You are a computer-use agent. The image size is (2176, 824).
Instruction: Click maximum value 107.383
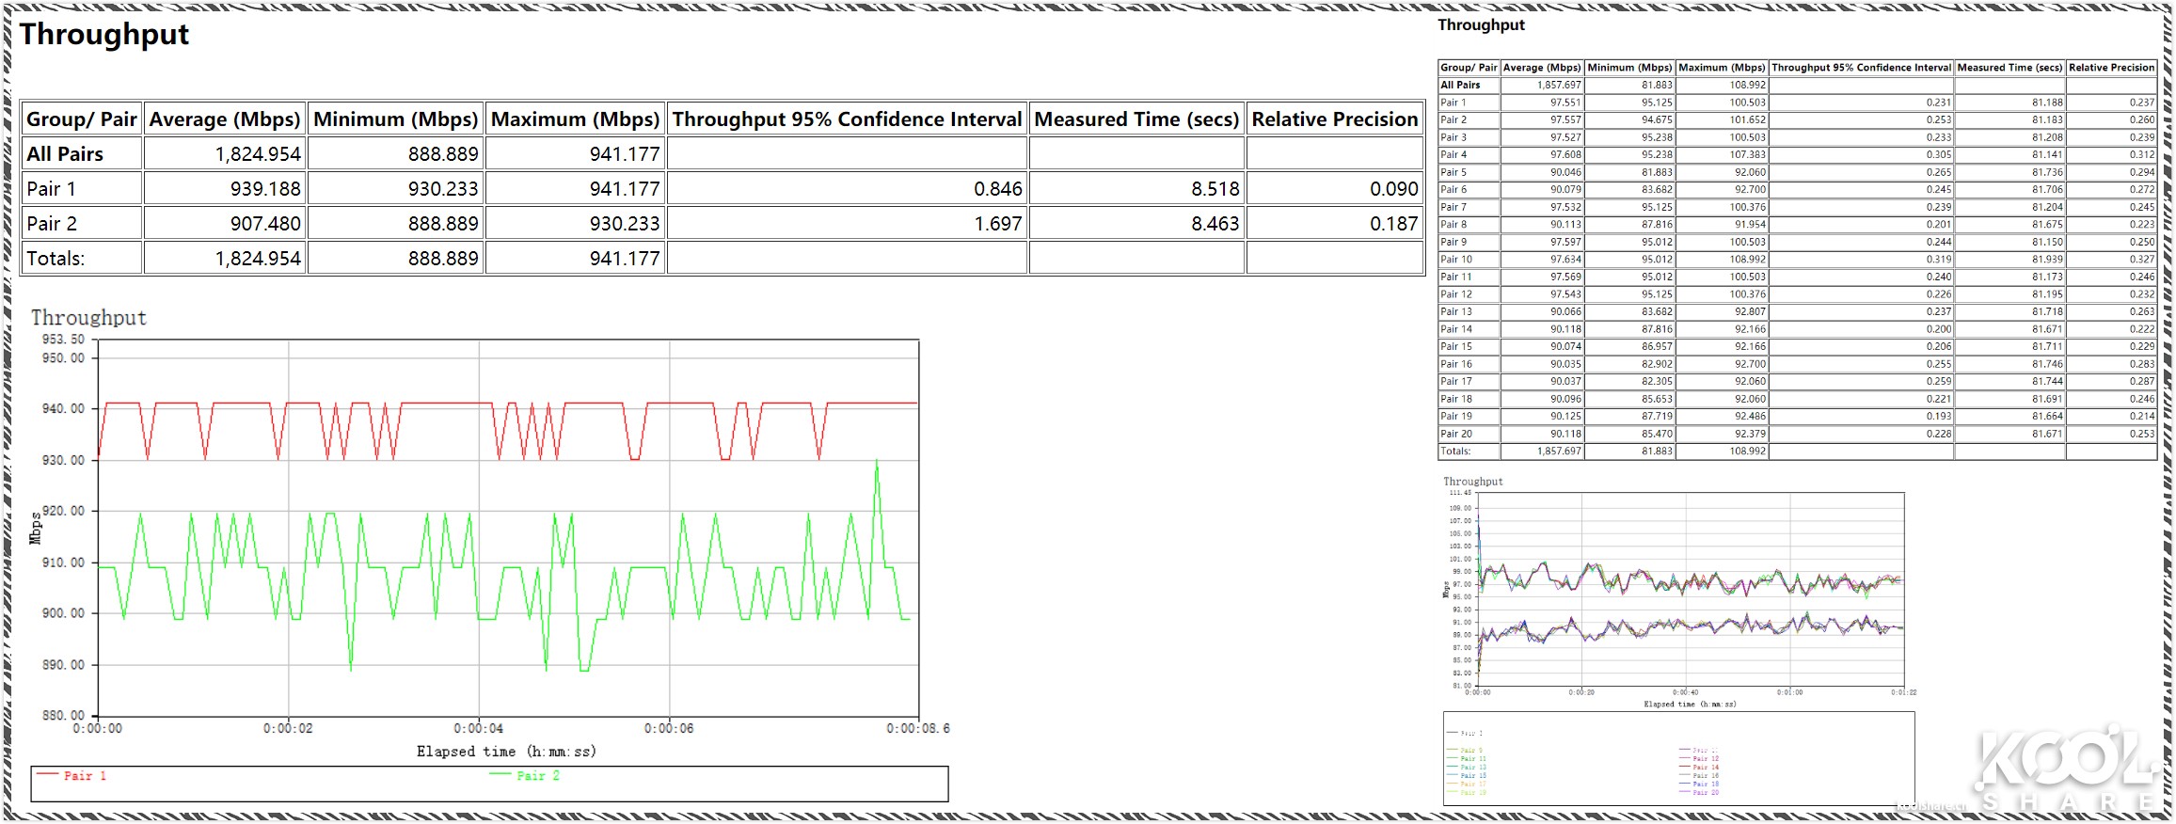click(x=1747, y=155)
